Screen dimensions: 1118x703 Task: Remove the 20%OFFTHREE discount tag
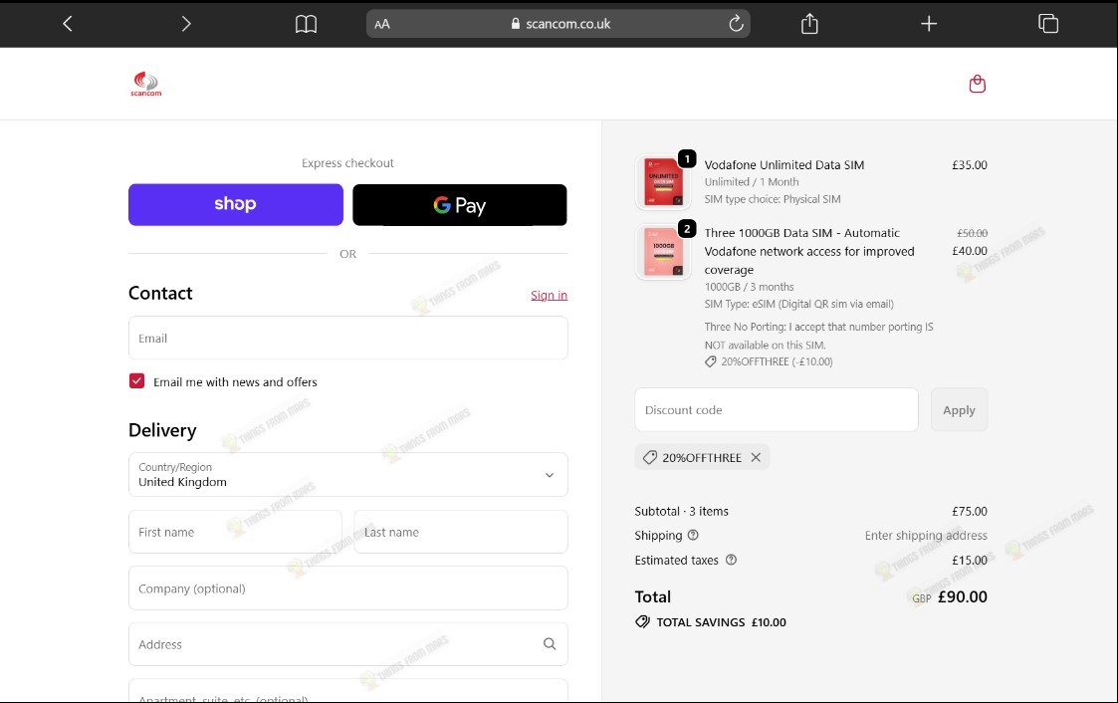click(x=756, y=457)
